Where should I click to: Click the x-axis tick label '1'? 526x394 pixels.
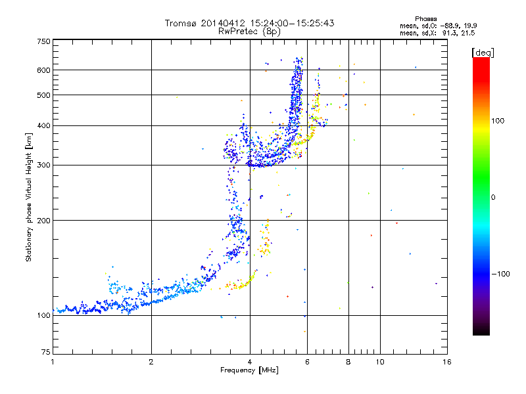(53, 362)
